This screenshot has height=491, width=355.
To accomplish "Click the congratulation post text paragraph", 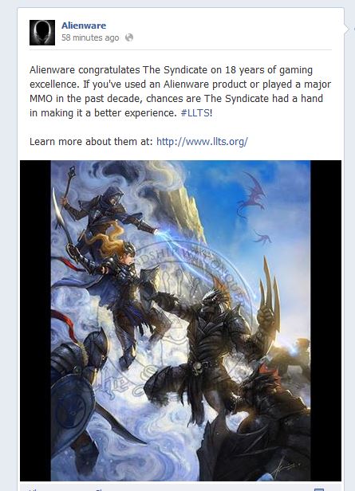I will click(x=180, y=91).
